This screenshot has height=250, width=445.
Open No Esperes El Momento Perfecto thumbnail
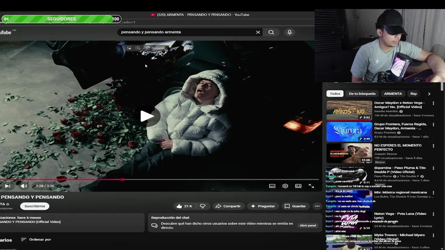[x=349, y=153]
